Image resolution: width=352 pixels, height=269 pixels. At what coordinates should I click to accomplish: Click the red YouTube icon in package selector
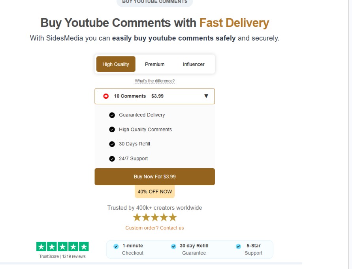[106, 96]
